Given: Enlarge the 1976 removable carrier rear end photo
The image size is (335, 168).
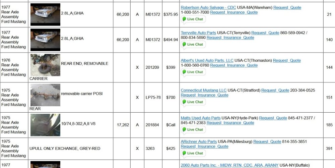Looking at the screenshot, I should pyautogui.click(x=45, y=65).
